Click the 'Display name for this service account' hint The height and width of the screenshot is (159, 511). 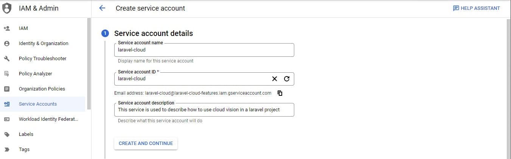pos(155,61)
